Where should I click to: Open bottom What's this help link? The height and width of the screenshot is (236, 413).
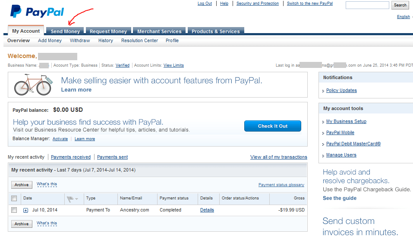tap(47, 223)
